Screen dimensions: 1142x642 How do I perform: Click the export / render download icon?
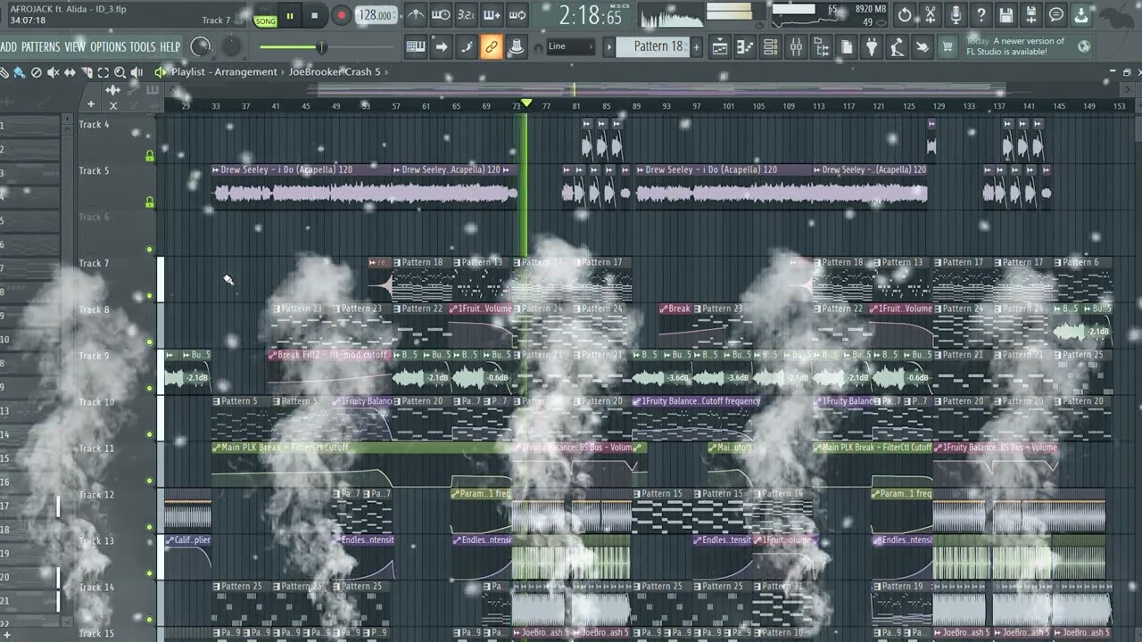[x=1081, y=15]
